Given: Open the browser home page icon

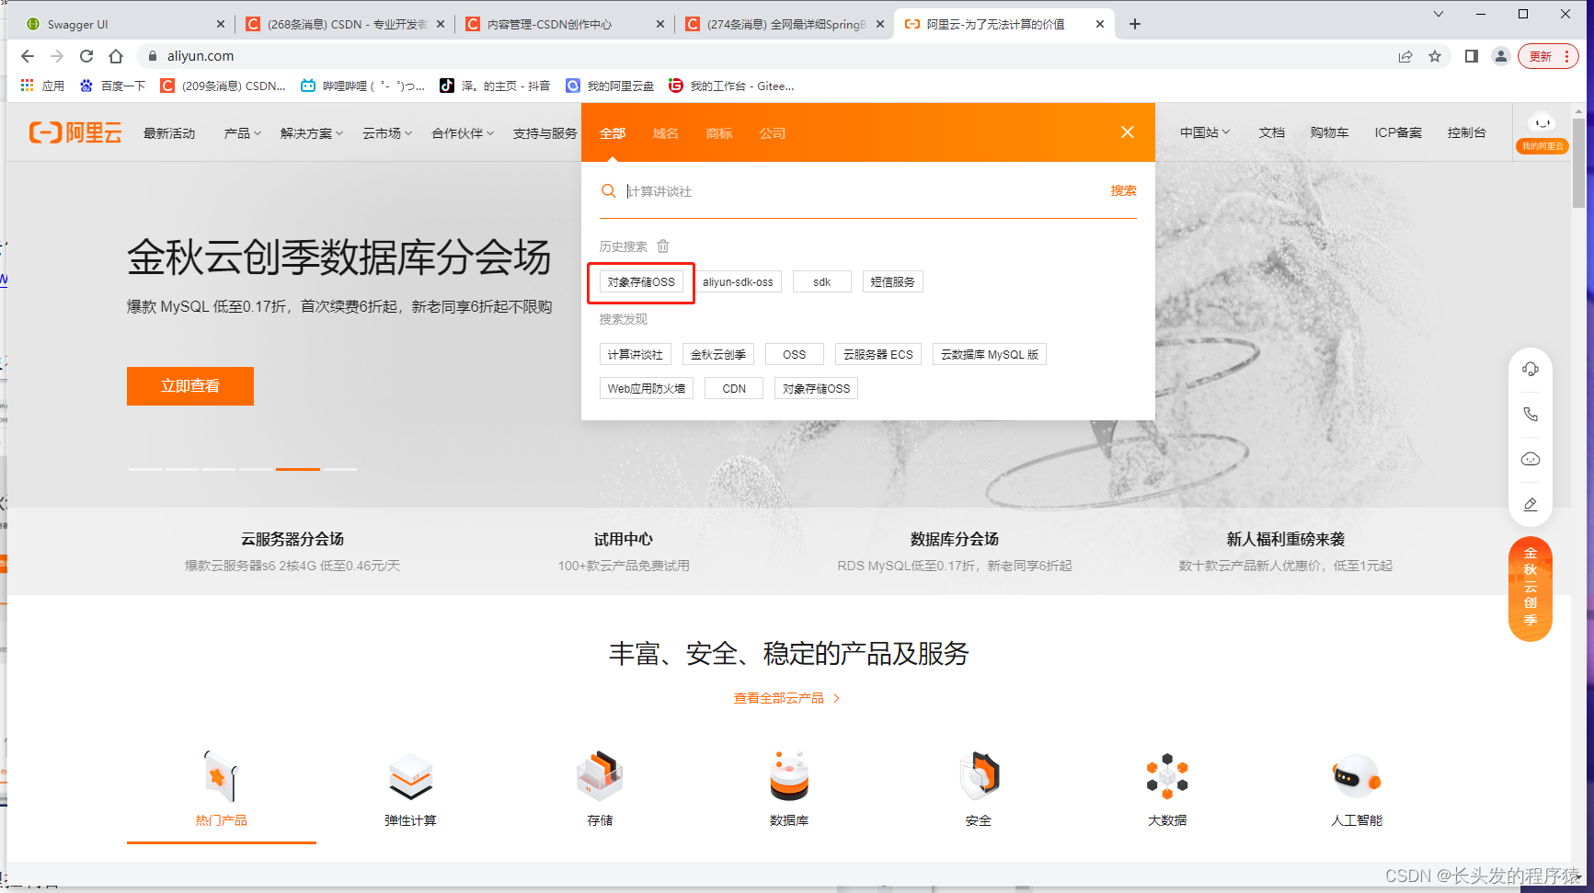Looking at the screenshot, I should click(116, 56).
